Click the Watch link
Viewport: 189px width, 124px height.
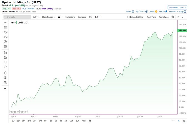point(162,11)
